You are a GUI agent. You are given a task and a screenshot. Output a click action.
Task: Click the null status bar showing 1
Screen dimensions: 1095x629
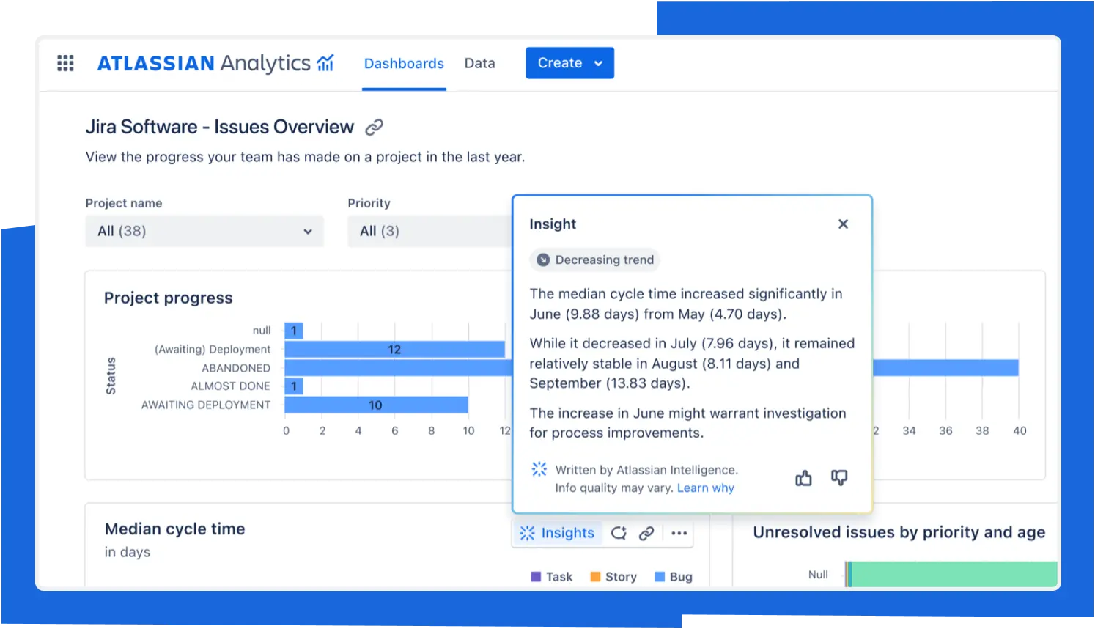293,331
